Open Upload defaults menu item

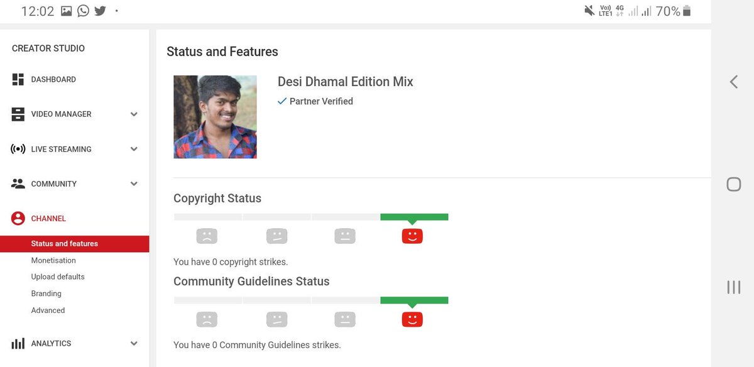pos(58,277)
